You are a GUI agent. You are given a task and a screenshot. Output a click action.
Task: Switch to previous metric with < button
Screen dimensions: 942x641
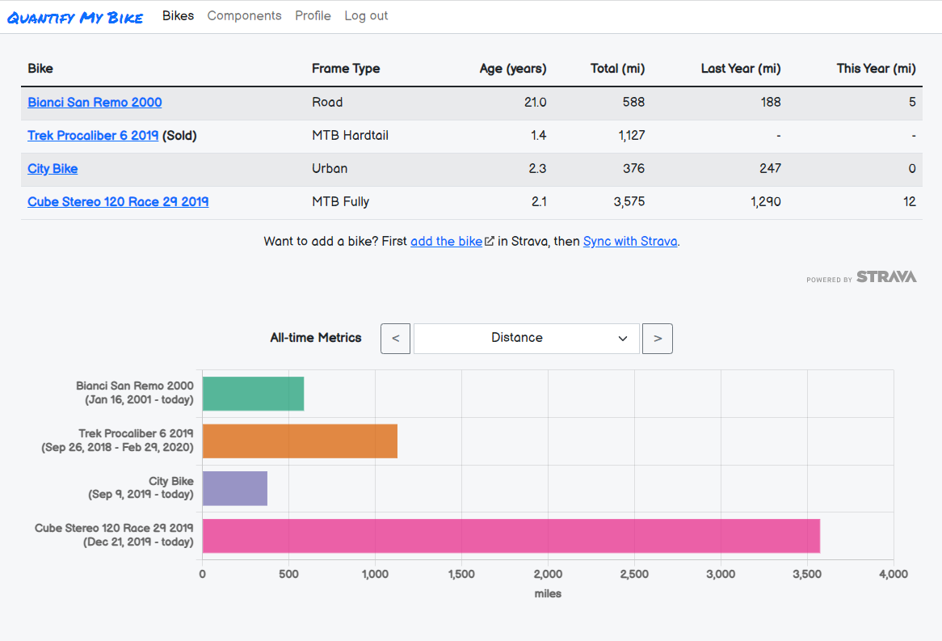point(395,339)
